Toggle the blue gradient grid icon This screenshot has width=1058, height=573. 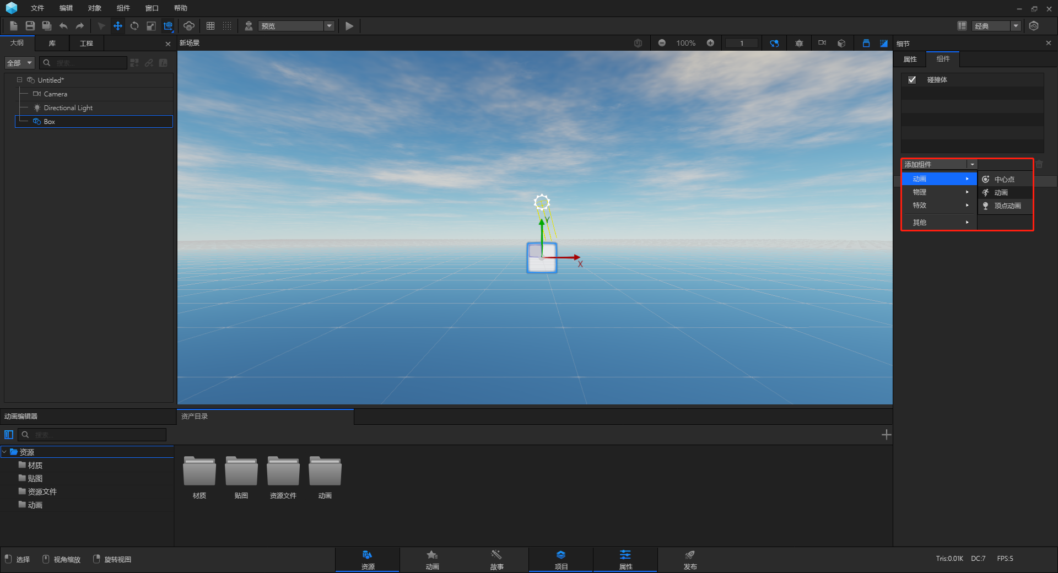[884, 43]
